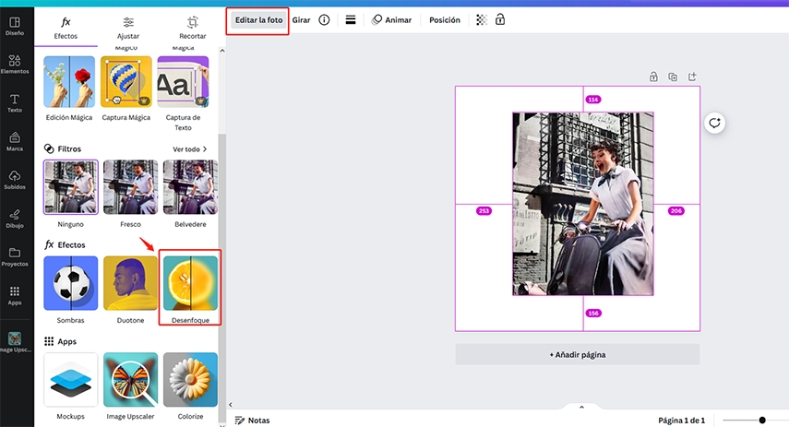This screenshot has height=427, width=789.
Task: Open the Image Upscaler sidebar app
Action: 15,342
